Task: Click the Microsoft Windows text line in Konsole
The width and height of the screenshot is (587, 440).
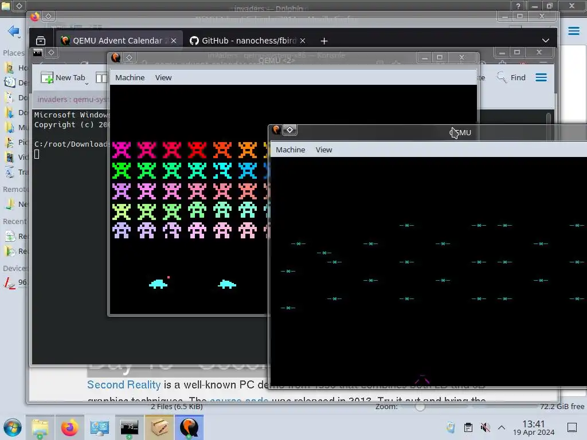Action: click(x=71, y=115)
